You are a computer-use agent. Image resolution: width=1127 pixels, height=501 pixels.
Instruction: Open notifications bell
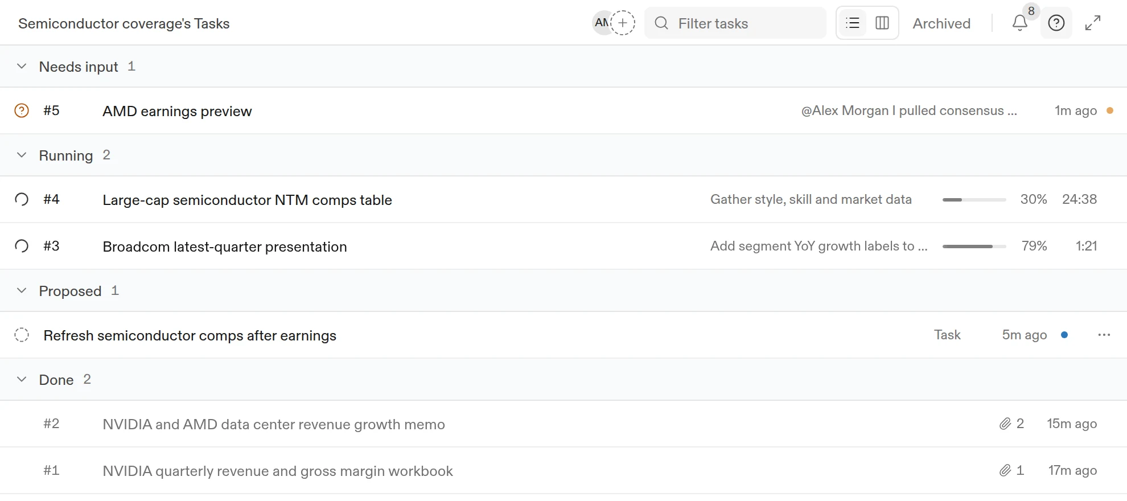click(x=1019, y=23)
